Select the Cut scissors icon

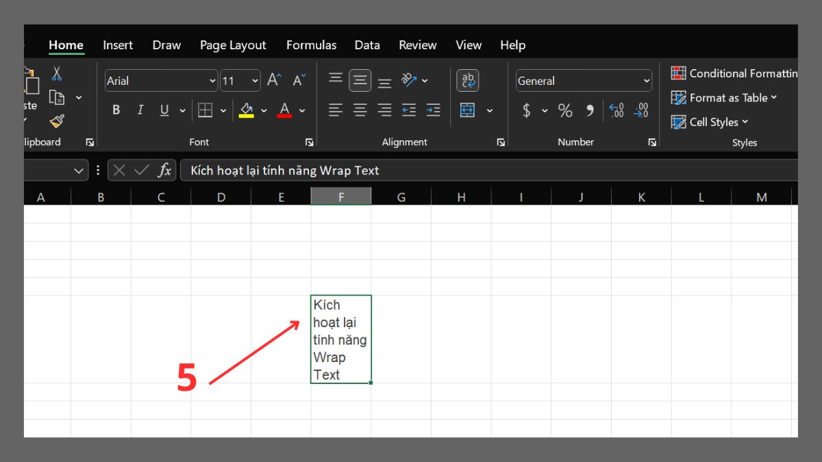pos(57,73)
